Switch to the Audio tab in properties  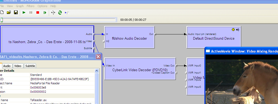coord(7,66)
